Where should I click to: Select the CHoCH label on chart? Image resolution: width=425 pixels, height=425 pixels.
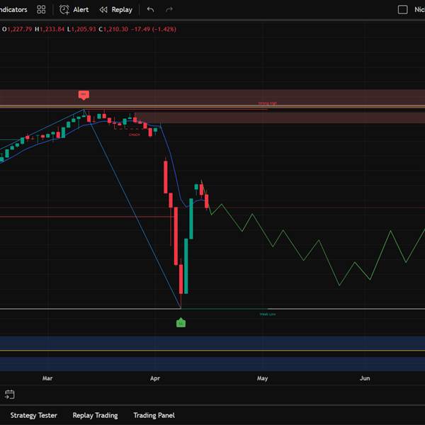(x=135, y=135)
